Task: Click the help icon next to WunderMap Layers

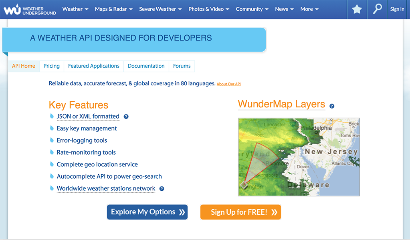Action: [x=331, y=106]
